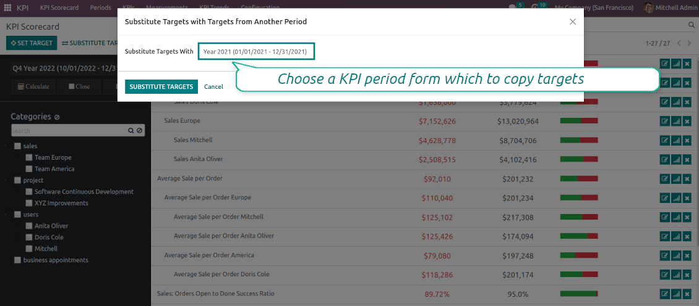Open the Periods menu
Screen dimensions: 699x306
coord(100,7)
